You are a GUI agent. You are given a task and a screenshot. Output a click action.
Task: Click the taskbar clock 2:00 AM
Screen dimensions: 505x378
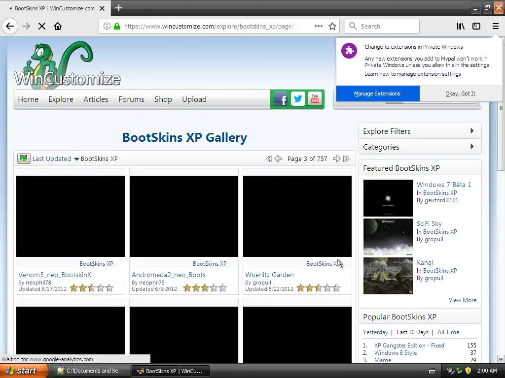pyautogui.click(x=487, y=371)
